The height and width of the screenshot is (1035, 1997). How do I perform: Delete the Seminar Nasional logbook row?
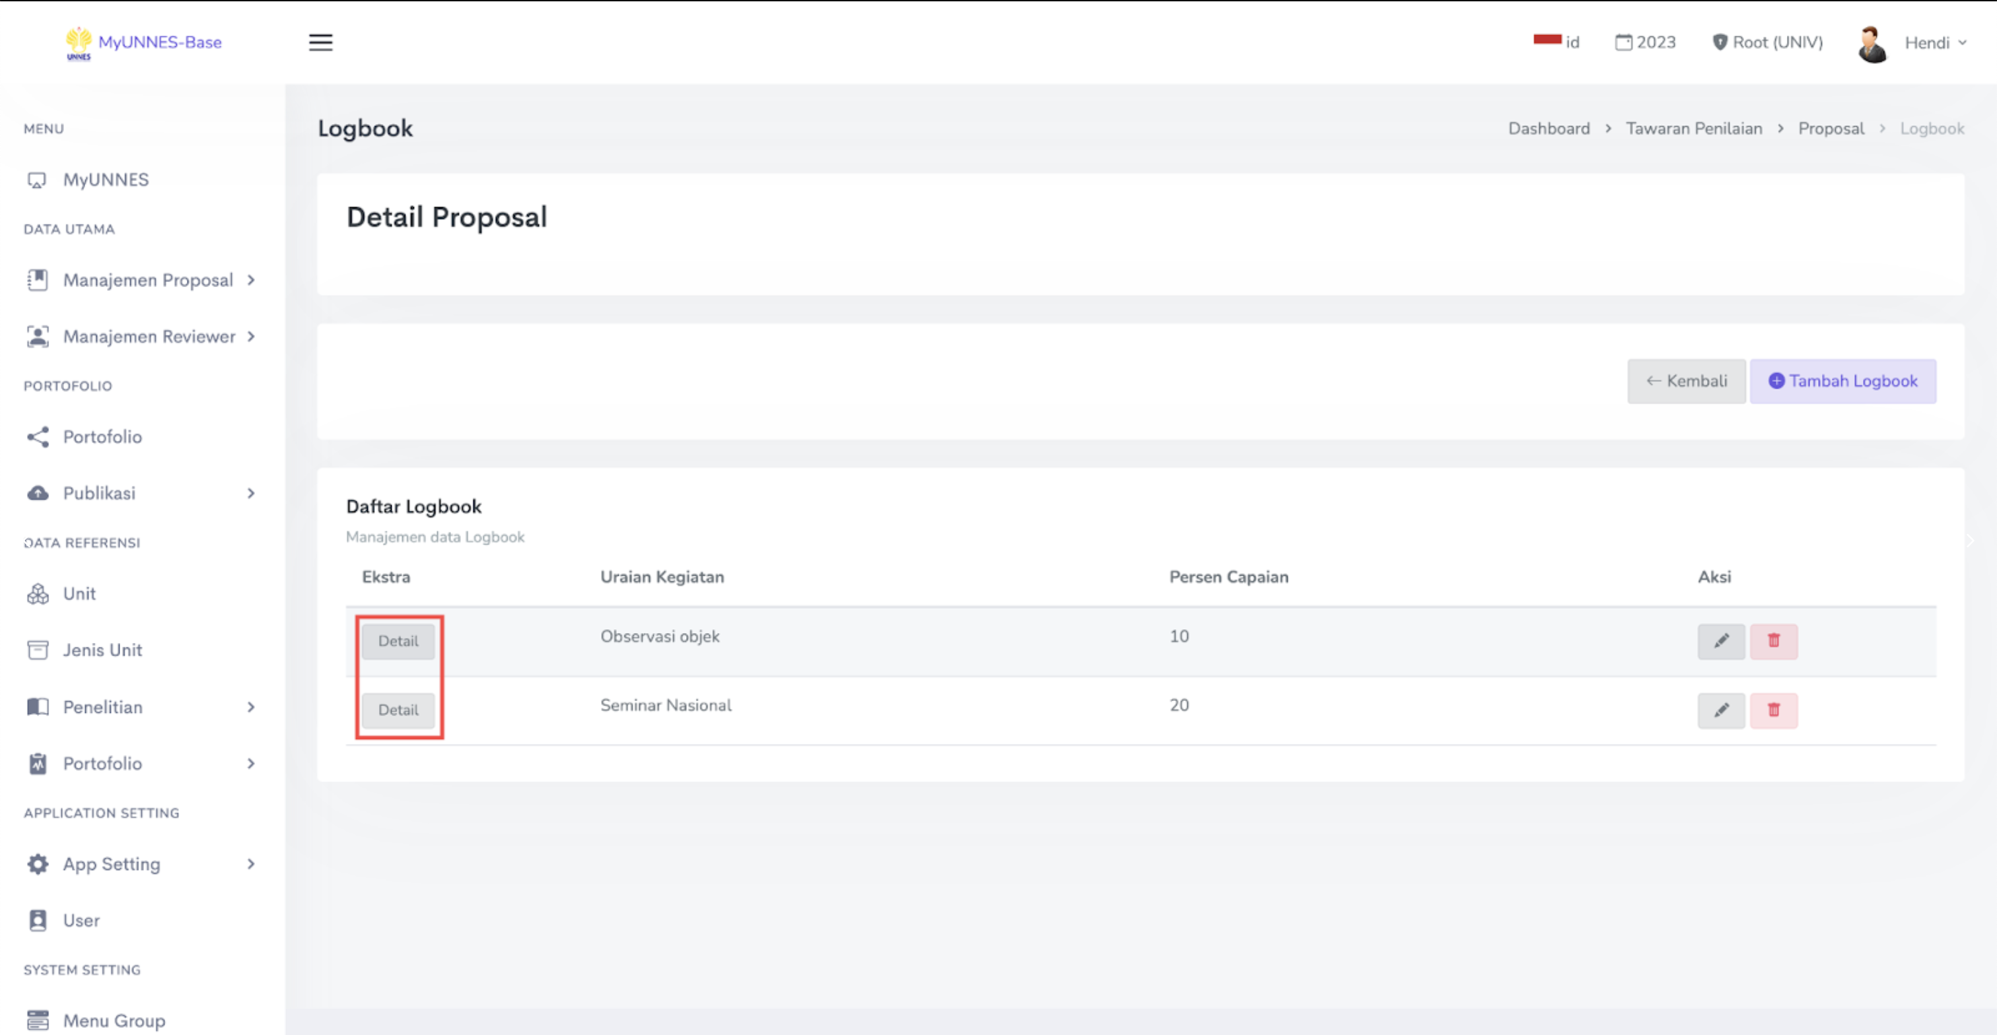coord(1773,710)
